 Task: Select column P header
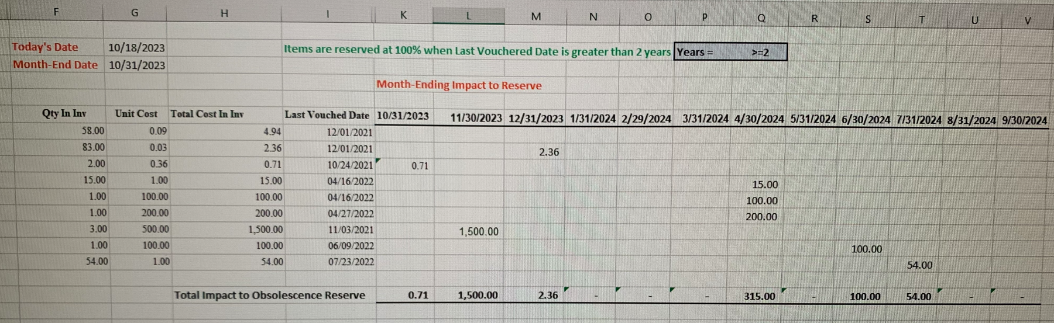tap(705, 18)
